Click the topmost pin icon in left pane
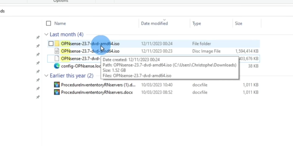The image size is (293, 146). (38, 38)
